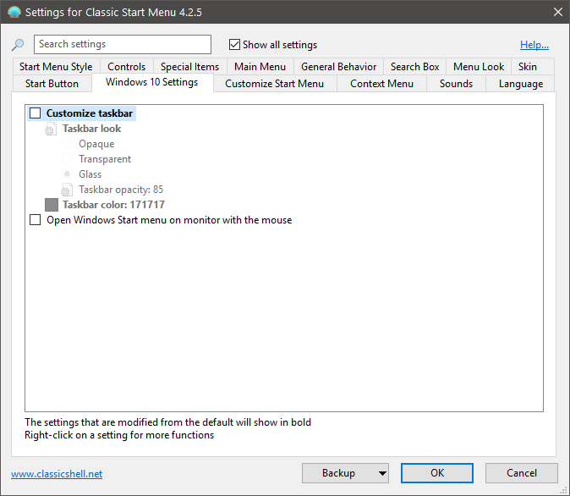Check Open Windows Start menu on monitor

36,220
